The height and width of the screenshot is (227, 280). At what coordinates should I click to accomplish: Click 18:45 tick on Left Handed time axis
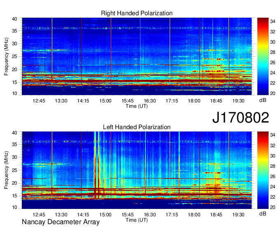coord(216,215)
